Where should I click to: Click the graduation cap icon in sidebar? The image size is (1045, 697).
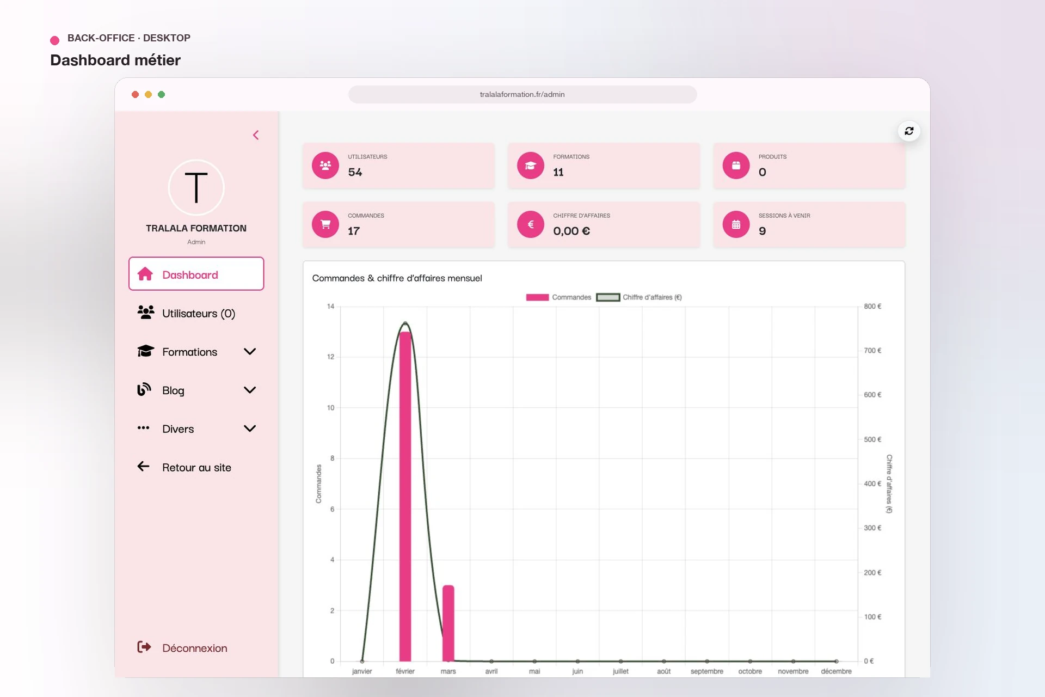pos(145,351)
